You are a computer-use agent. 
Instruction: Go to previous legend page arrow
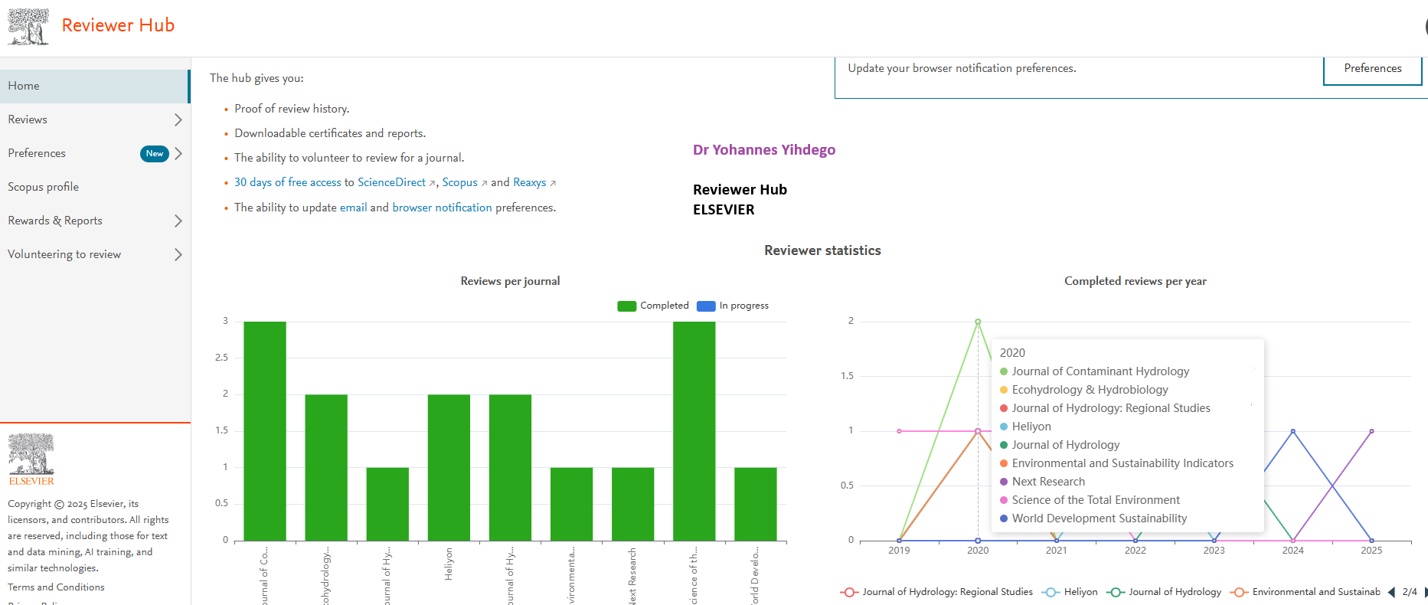point(1391,592)
